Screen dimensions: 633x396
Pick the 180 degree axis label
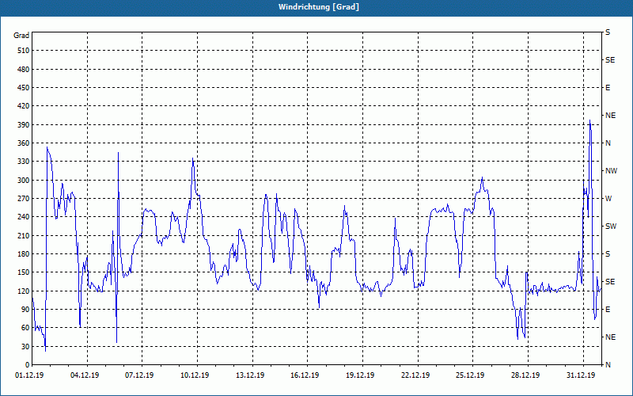pyautogui.click(x=24, y=254)
